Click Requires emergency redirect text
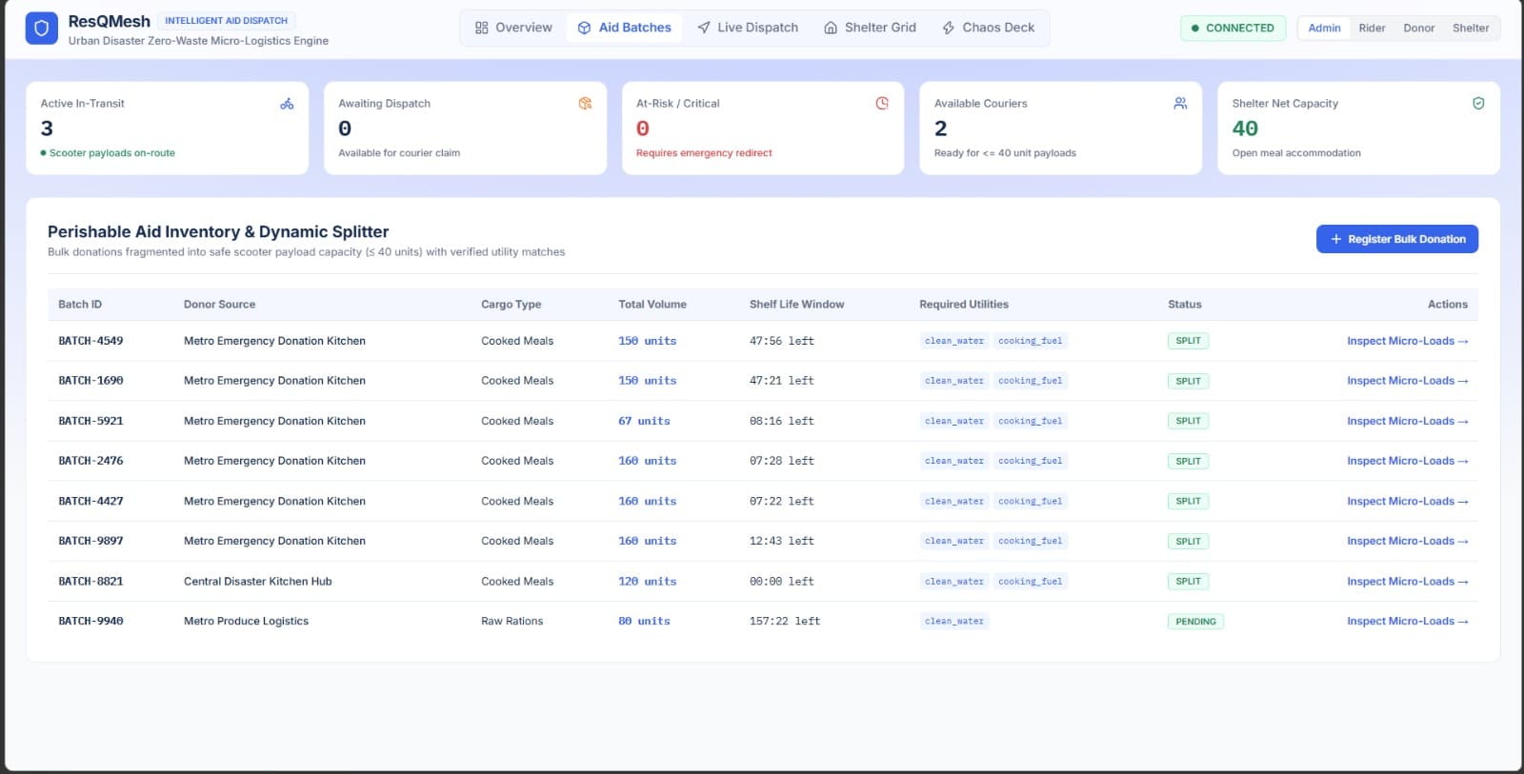Image resolution: width=1524 pixels, height=774 pixels. 704,153
